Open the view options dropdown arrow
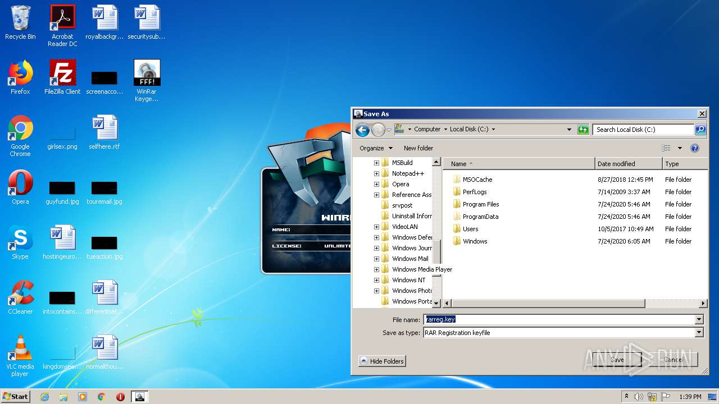Screen dimensions: 719x404 [x=680, y=148]
